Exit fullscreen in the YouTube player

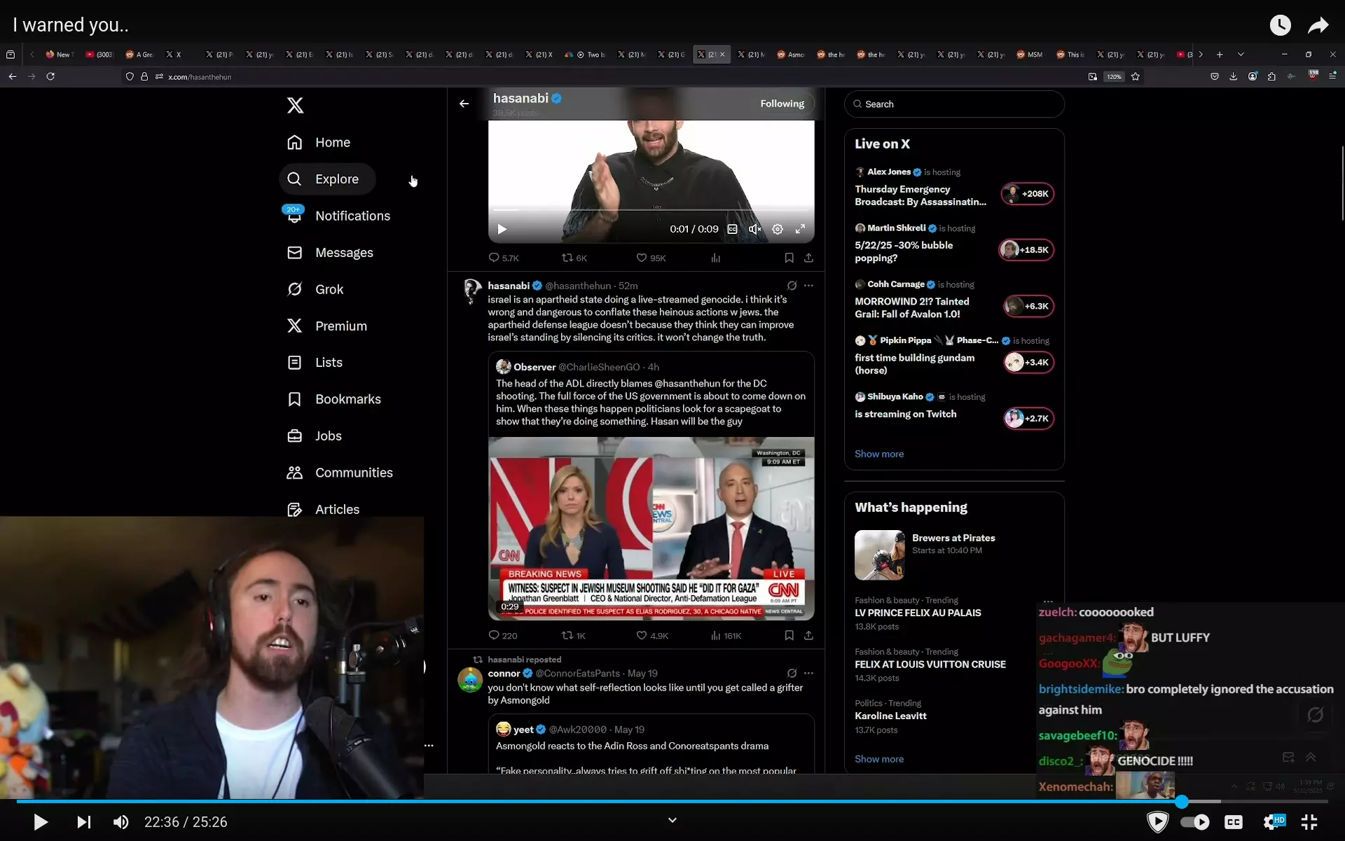coord(1309,821)
